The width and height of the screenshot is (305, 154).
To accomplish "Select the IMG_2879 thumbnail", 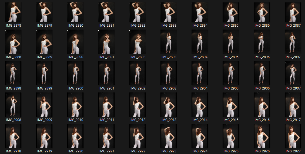I will pos(45,12).
